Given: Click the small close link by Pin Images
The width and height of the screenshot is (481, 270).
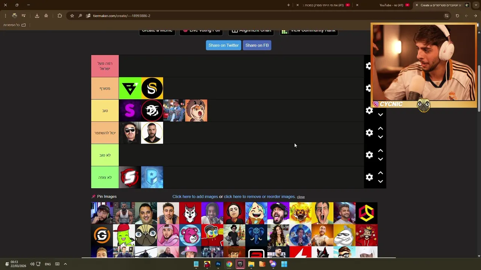Looking at the screenshot, I should click(x=301, y=197).
